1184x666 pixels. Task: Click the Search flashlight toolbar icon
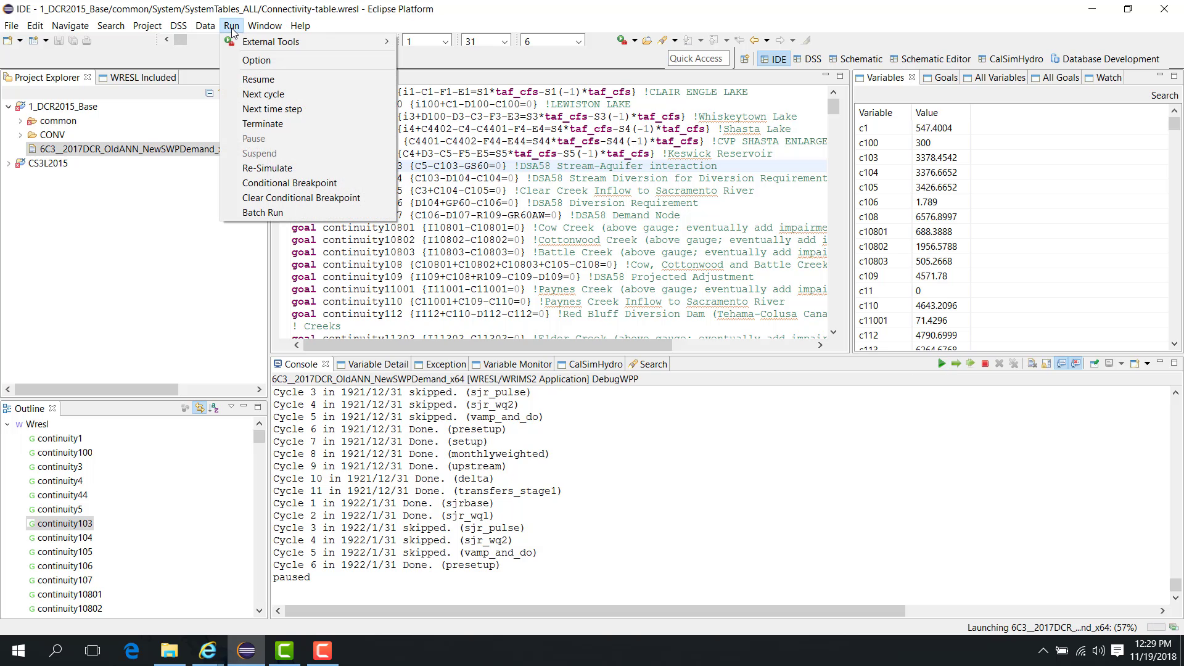click(663, 41)
